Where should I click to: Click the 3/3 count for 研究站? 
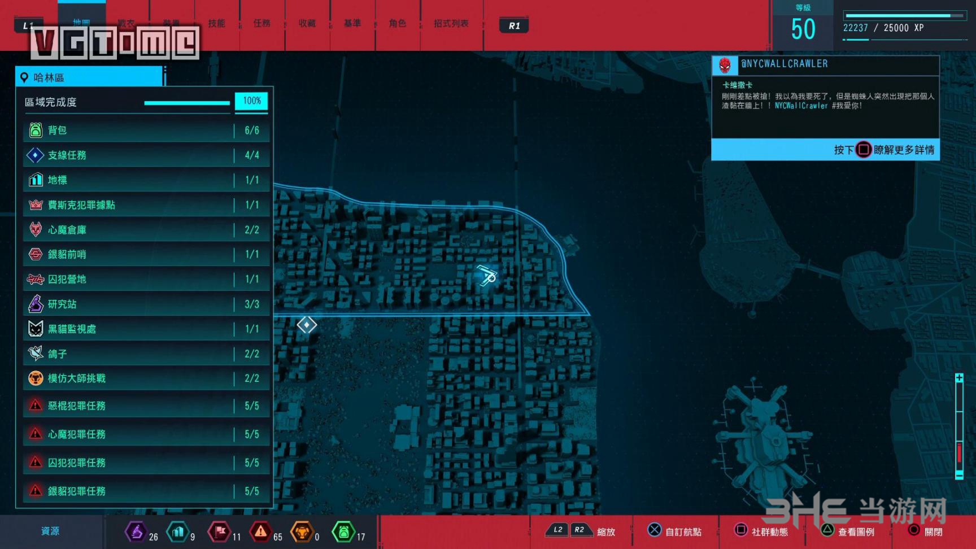(x=252, y=304)
